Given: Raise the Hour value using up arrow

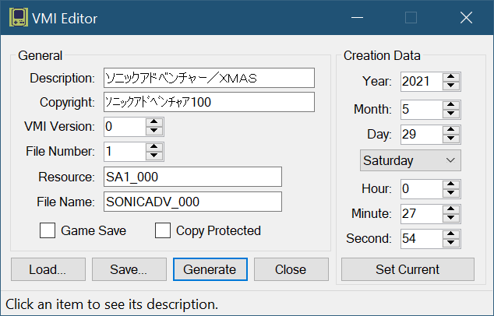Looking at the screenshot, I should 451,184.
